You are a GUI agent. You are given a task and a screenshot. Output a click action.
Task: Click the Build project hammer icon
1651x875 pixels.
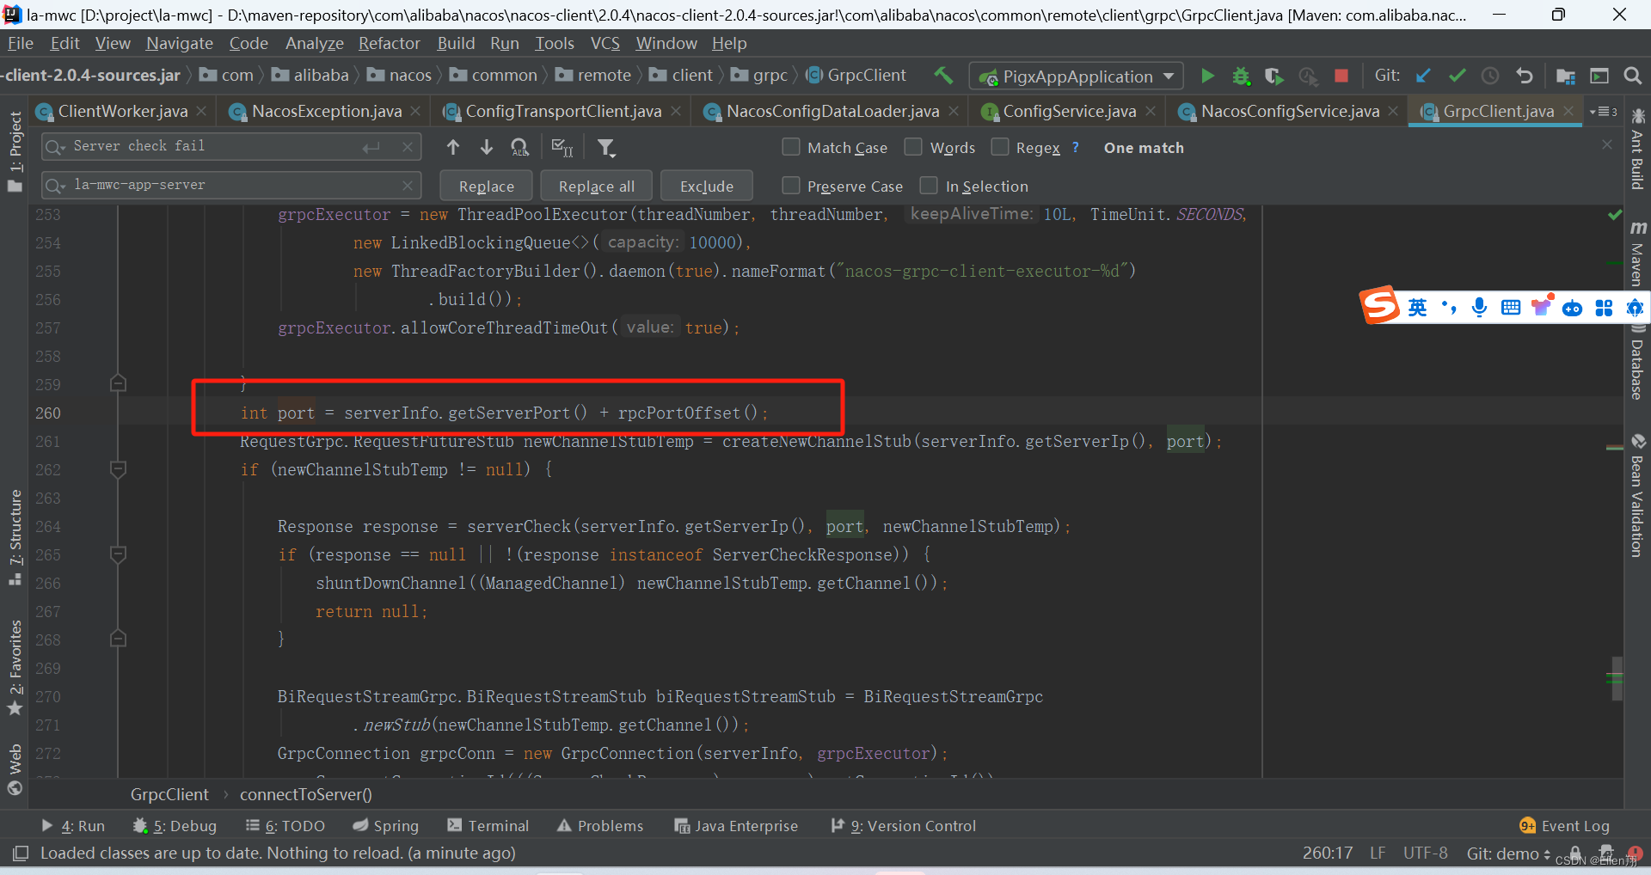943,76
